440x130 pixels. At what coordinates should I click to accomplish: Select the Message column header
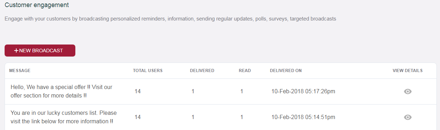tap(20, 71)
